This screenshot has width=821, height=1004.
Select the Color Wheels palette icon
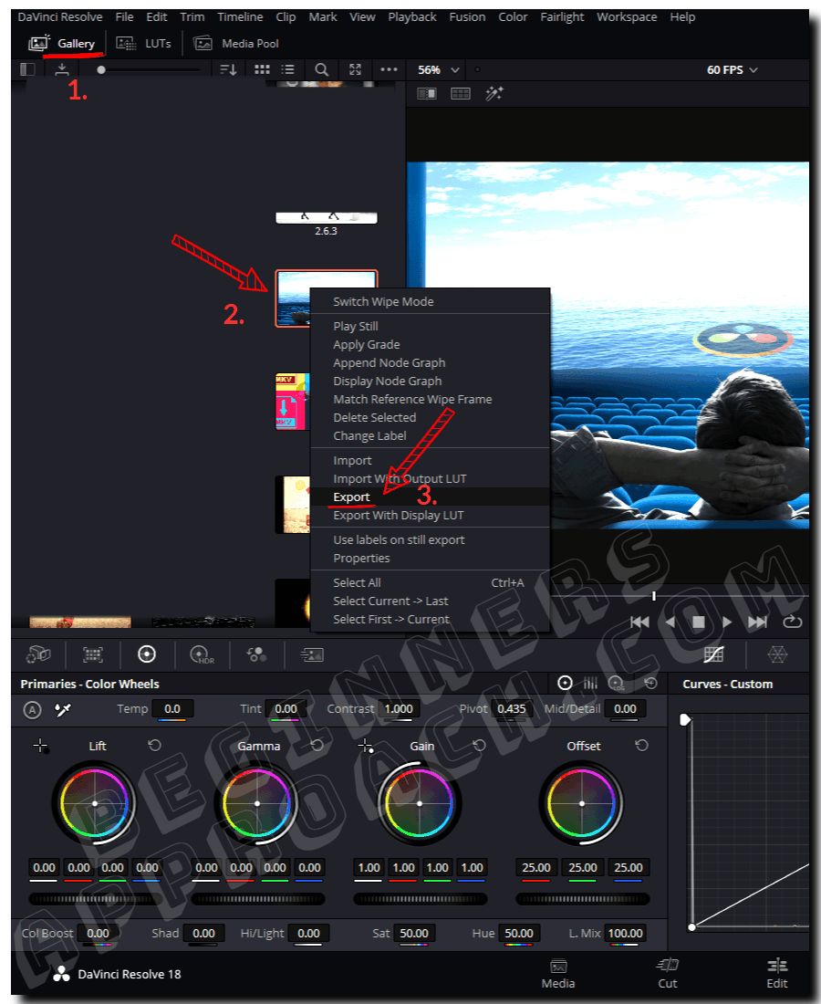tap(147, 654)
